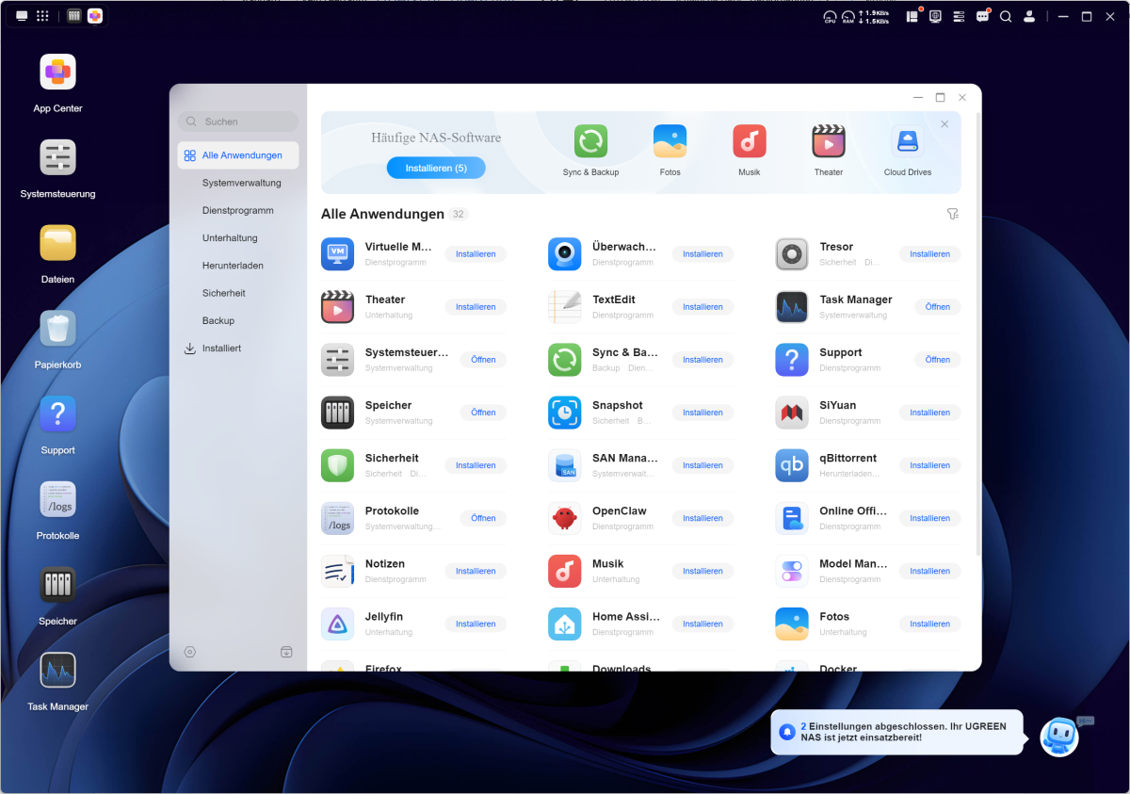Select Alle Anwendungen in sidebar
This screenshot has width=1130, height=794.
(x=238, y=155)
